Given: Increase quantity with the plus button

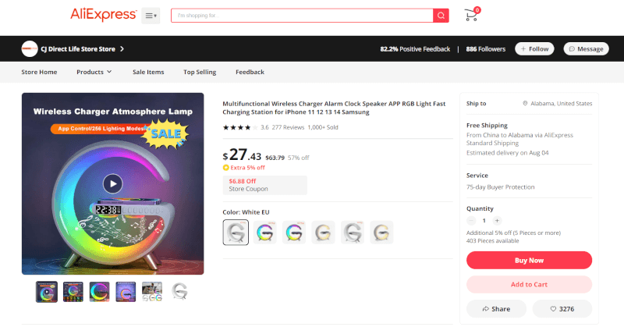Looking at the screenshot, I should [x=497, y=221].
